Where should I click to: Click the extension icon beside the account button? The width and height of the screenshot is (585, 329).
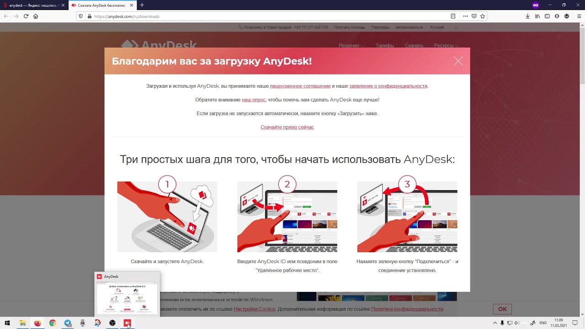[567, 16]
